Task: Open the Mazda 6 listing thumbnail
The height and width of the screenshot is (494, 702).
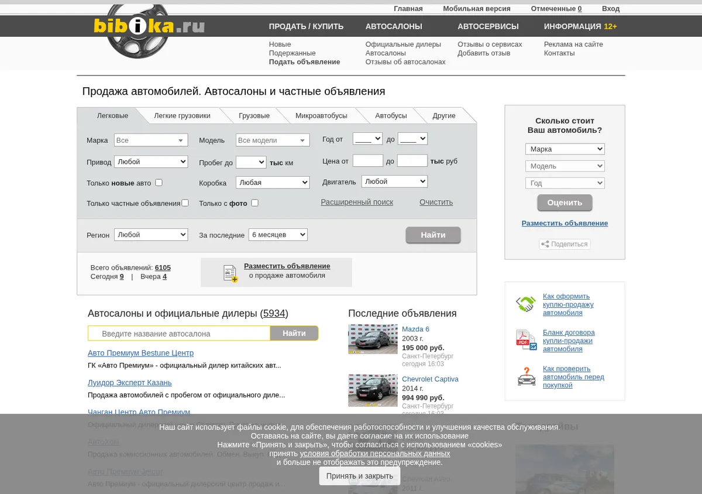Action: click(x=373, y=339)
